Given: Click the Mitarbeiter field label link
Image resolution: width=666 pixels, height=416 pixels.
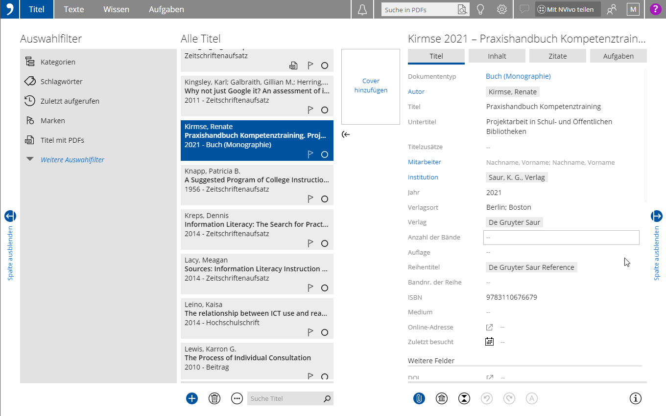Looking at the screenshot, I should (x=425, y=162).
